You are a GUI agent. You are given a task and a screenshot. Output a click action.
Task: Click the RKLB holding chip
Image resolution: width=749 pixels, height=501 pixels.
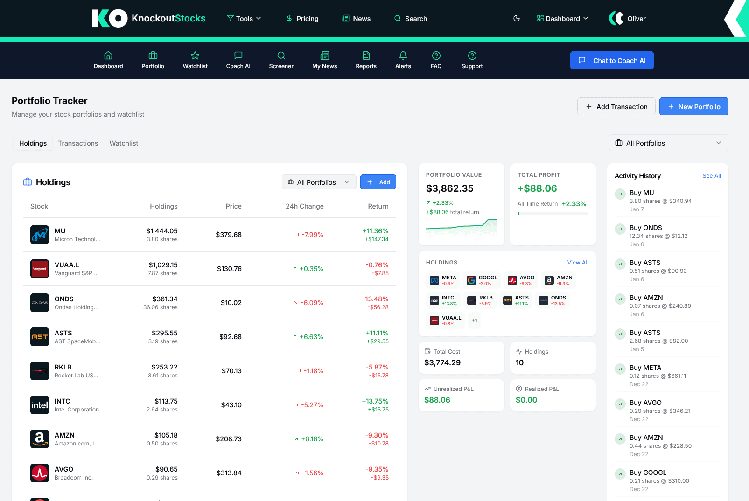480,300
